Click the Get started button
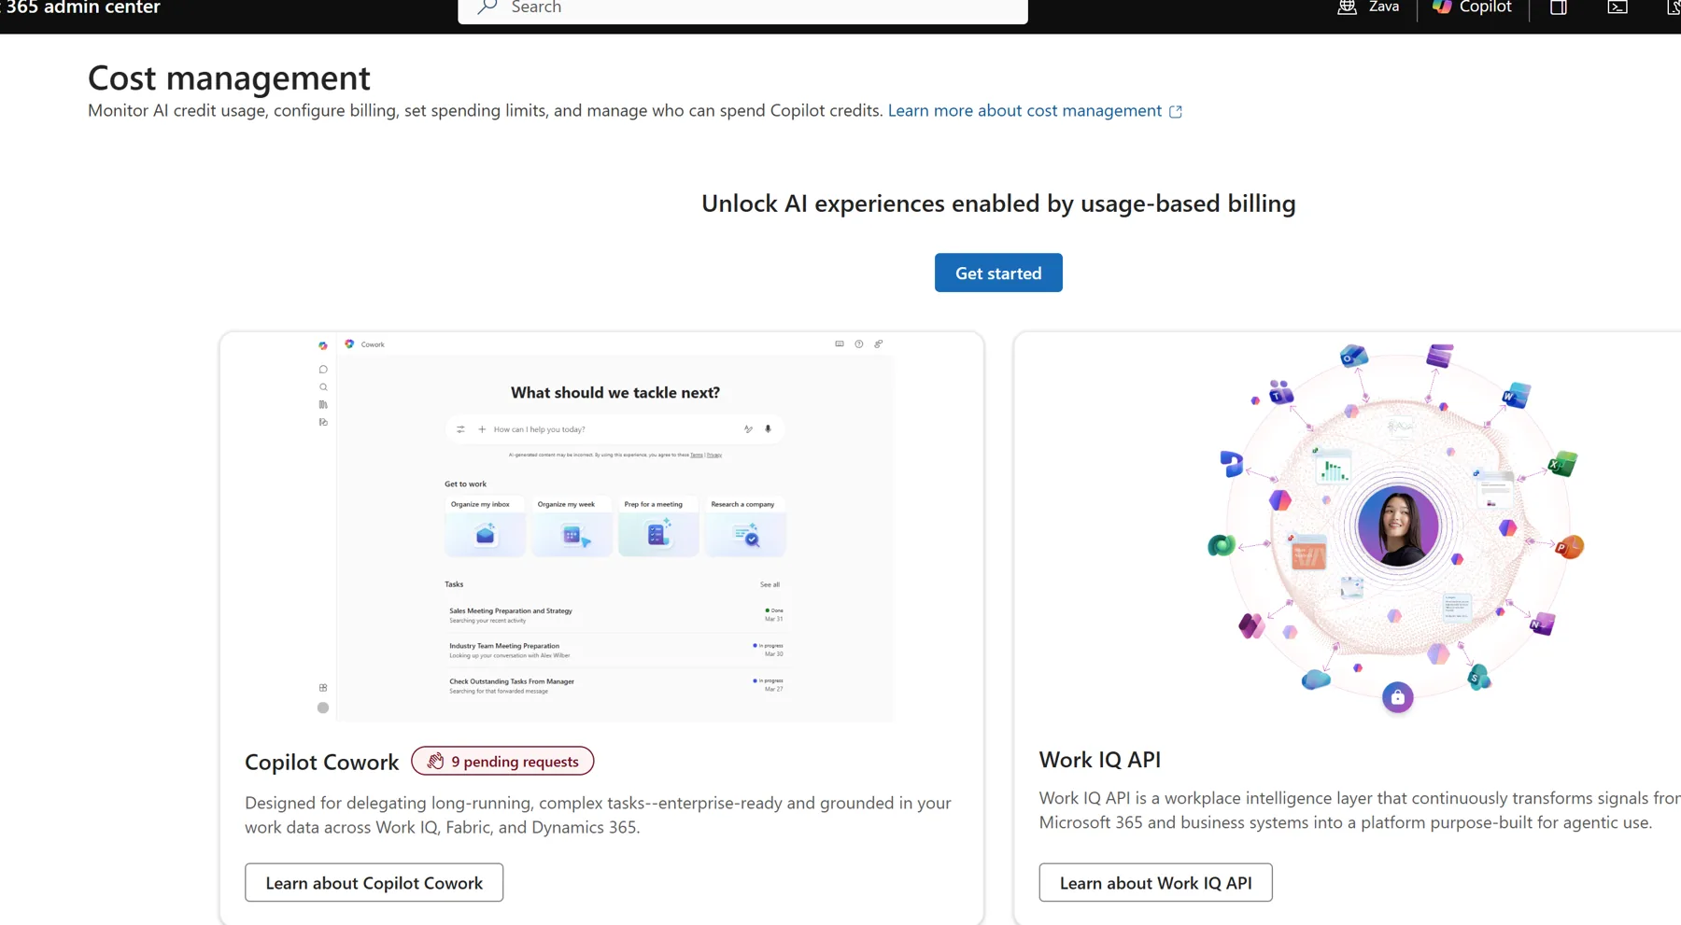Image resolution: width=1681 pixels, height=925 pixels. (x=998, y=273)
